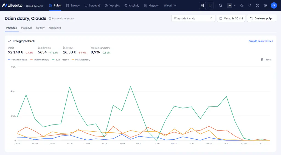The image size is (281, 155).
Task: Open the Sprzedaż menu
Action: coord(92,5)
